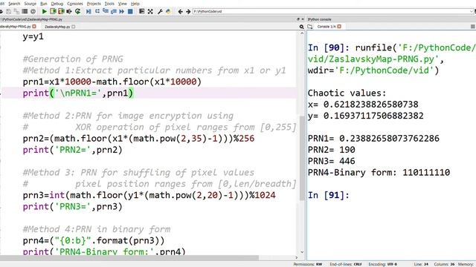Open the Projects menu
Screen dimensions: 476x267
point(94,4)
